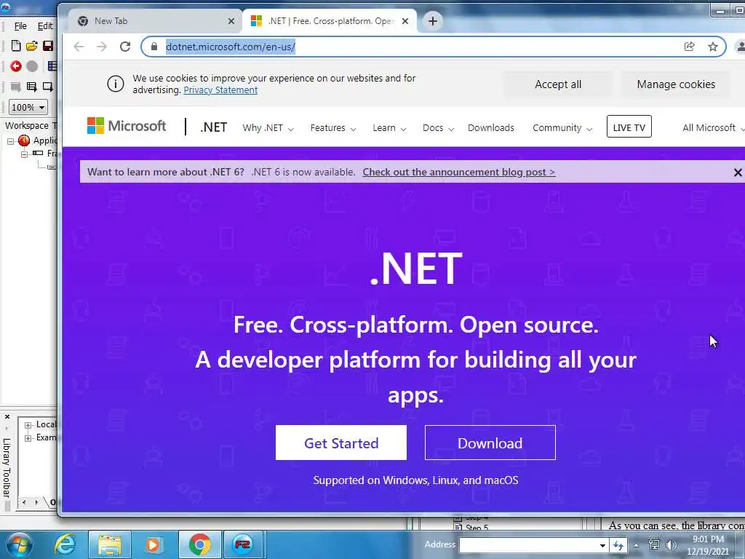Click the volume speaker icon in system tray
Viewport: 745px width, 559px height.
(671, 544)
